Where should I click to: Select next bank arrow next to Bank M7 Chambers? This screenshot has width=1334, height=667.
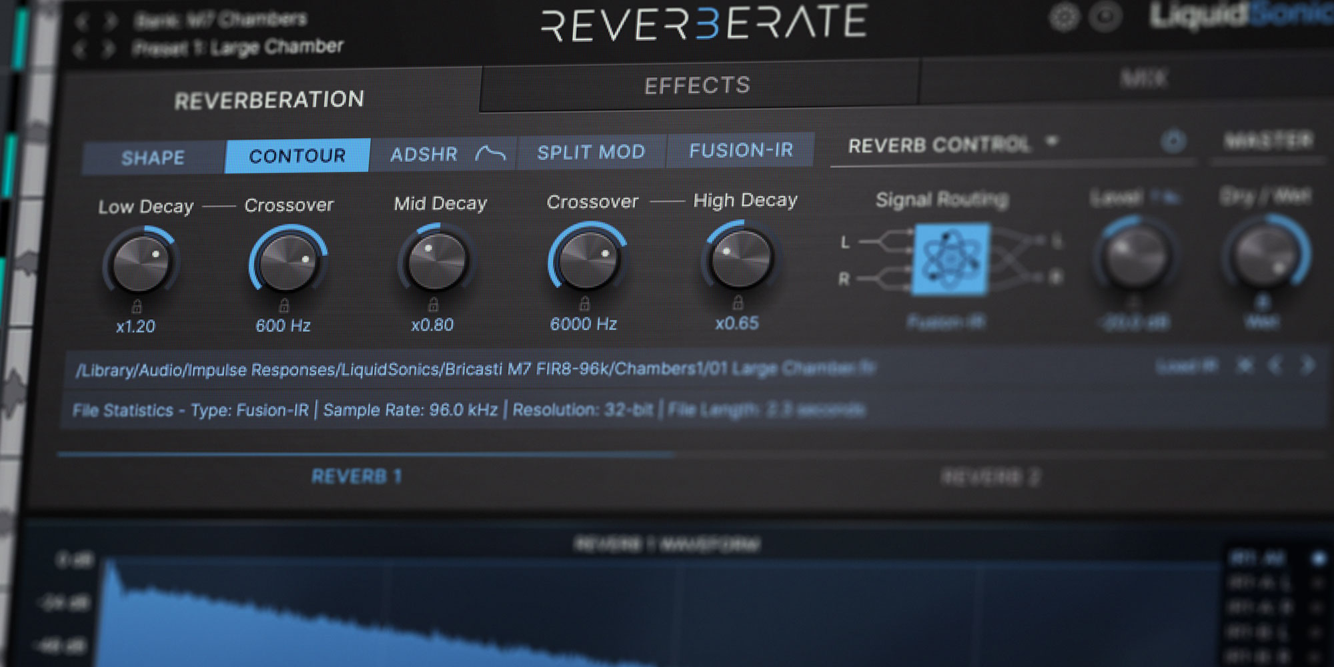110,22
